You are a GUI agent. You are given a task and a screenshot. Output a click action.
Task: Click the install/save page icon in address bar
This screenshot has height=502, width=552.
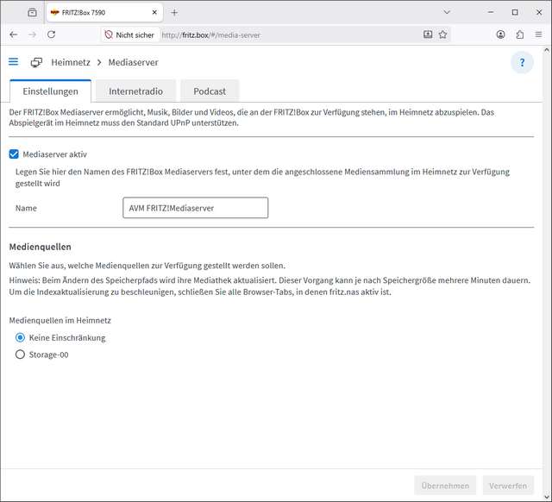tap(428, 35)
